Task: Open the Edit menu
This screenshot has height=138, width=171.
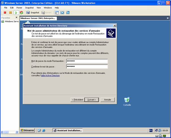Action: pos(12,8)
